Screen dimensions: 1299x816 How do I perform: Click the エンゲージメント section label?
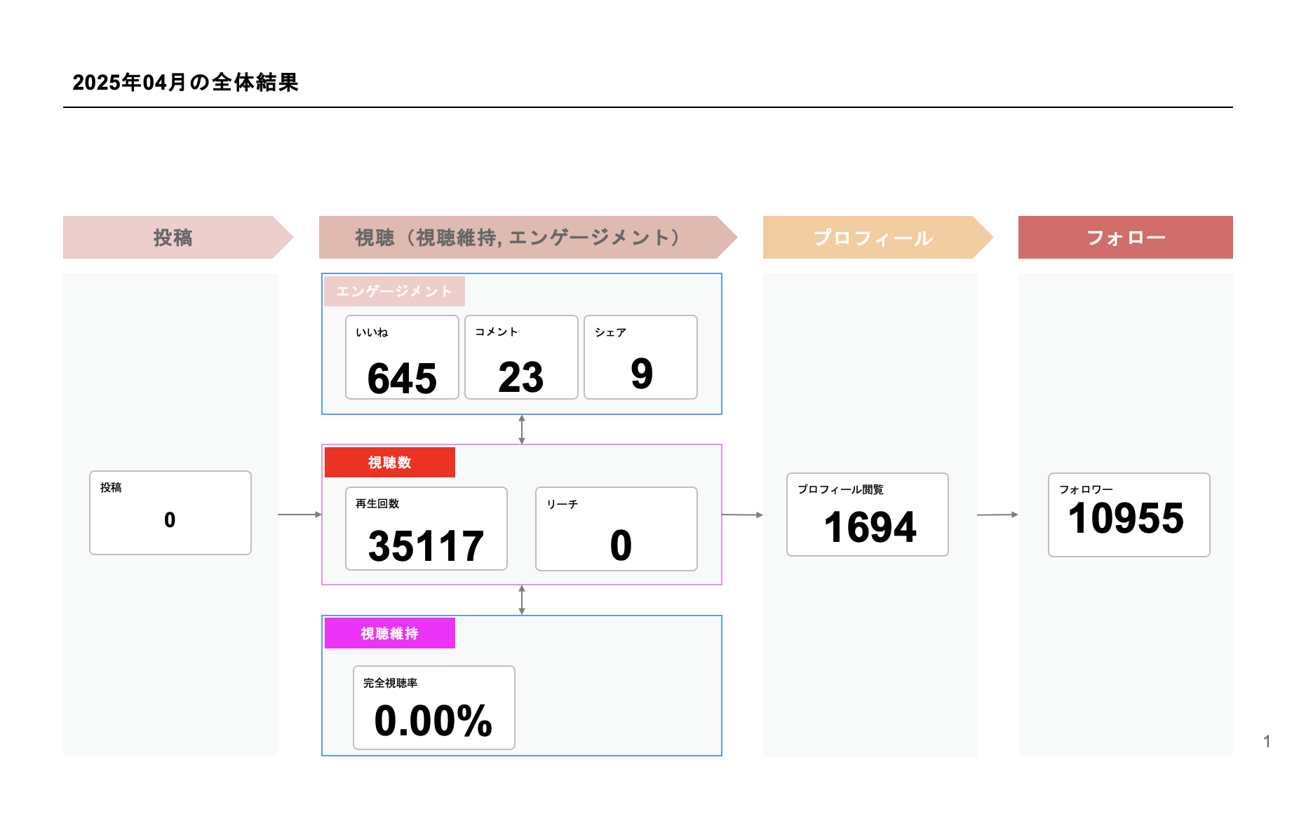(x=394, y=292)
